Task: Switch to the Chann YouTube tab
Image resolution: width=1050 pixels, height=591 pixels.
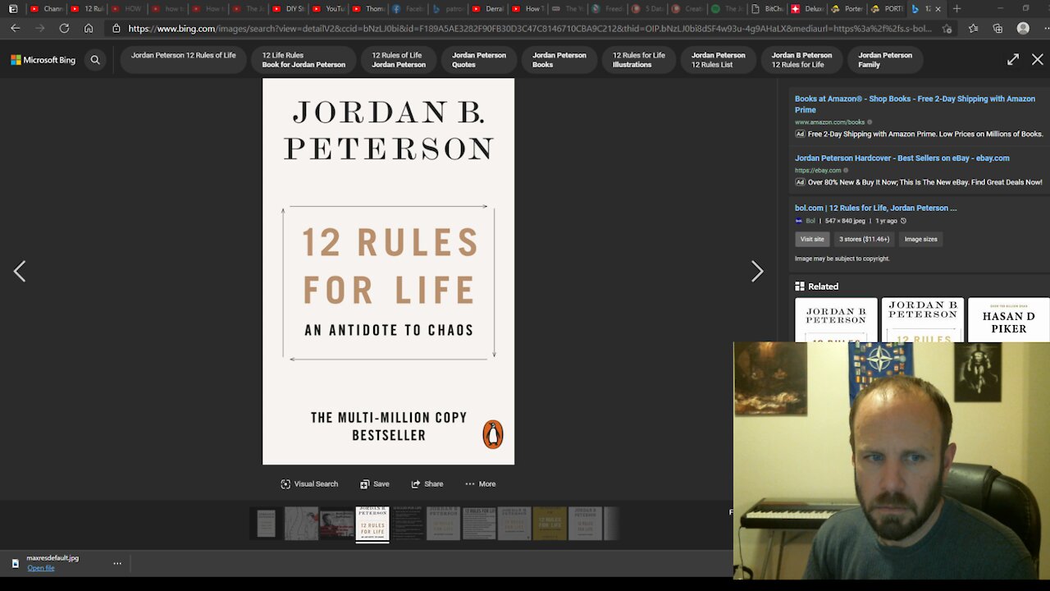Action: 47,9
